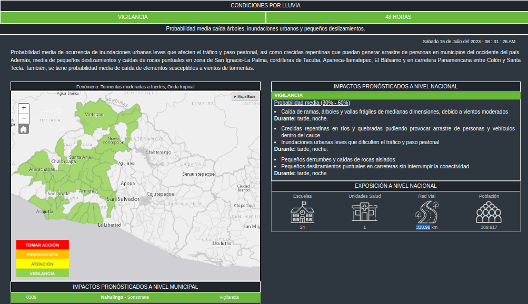Click the Impactos Pronosticados a Nivel Nacional header
The width and height of the screenshot is (528, 304).
pos(396,86)
